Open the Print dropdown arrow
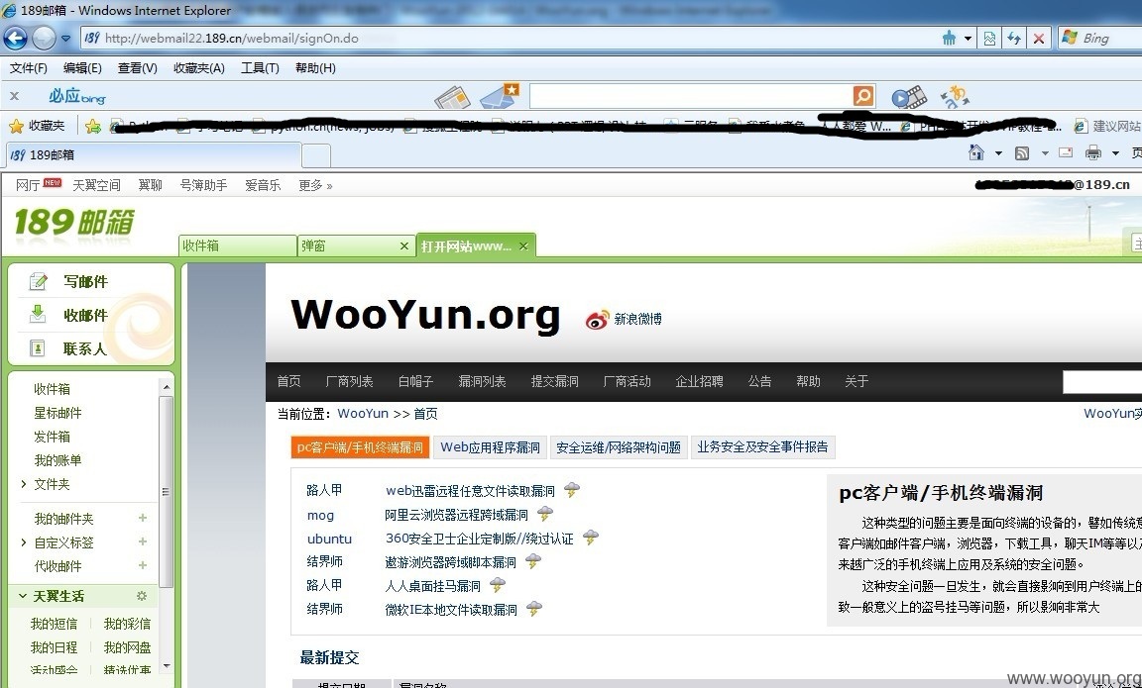The height and width of the screenshot is (688, 1142). click(x=1115, y=152)
